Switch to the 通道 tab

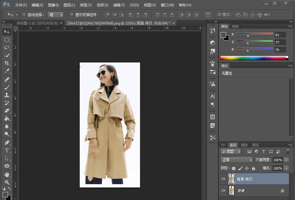(x=244, y=145)
